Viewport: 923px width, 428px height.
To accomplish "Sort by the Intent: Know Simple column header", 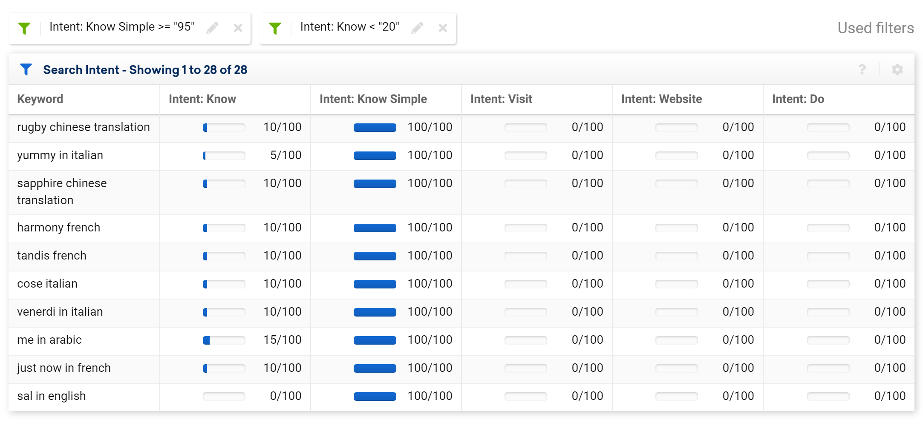I will 373,99.
